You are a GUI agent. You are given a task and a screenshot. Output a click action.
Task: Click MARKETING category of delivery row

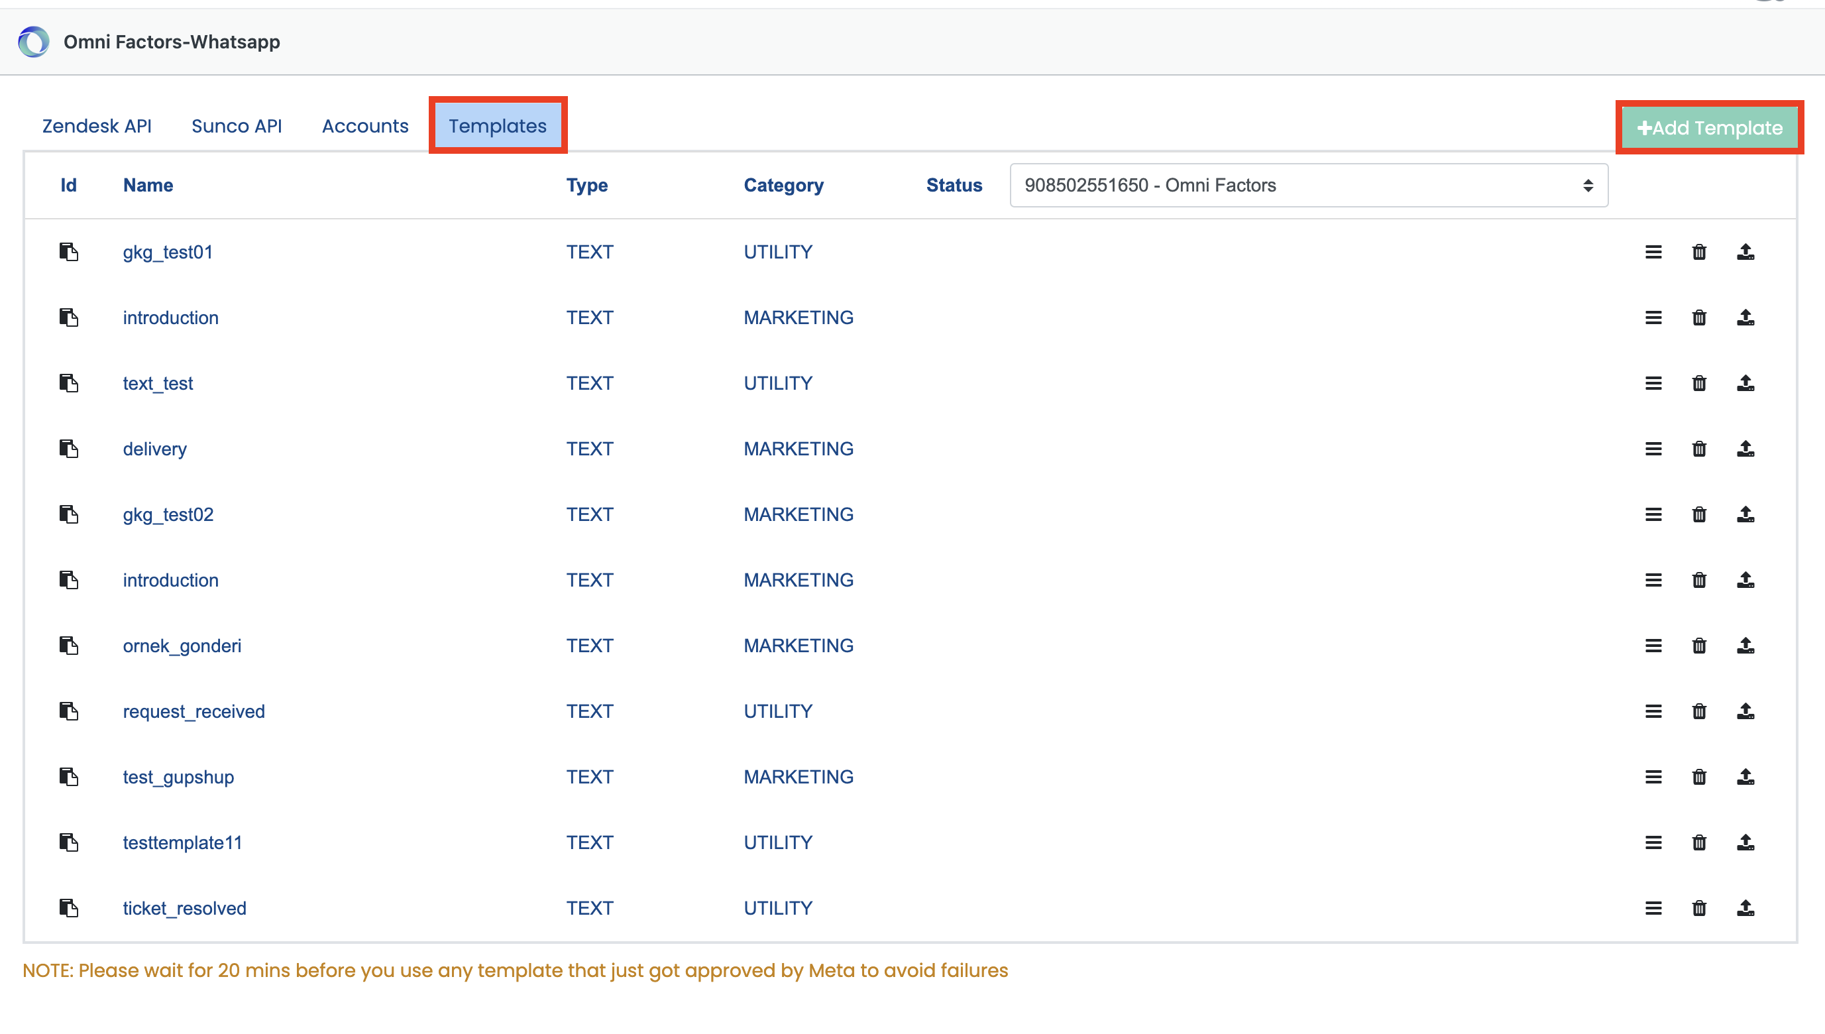click(799, 449)
